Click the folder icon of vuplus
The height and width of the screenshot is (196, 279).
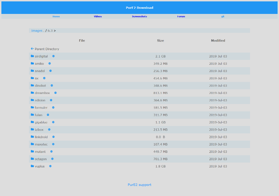[x=32, y=166]
